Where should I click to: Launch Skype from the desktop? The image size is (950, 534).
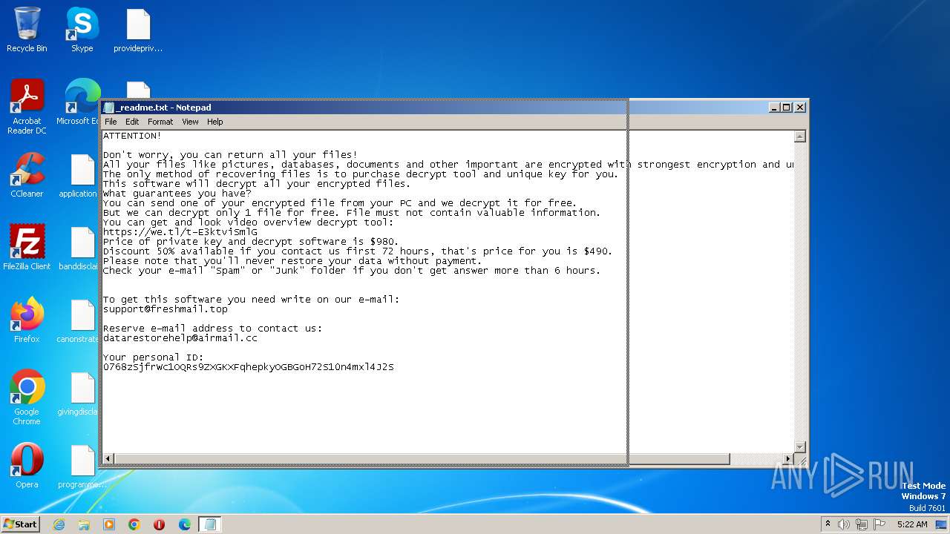coord(82,30)
